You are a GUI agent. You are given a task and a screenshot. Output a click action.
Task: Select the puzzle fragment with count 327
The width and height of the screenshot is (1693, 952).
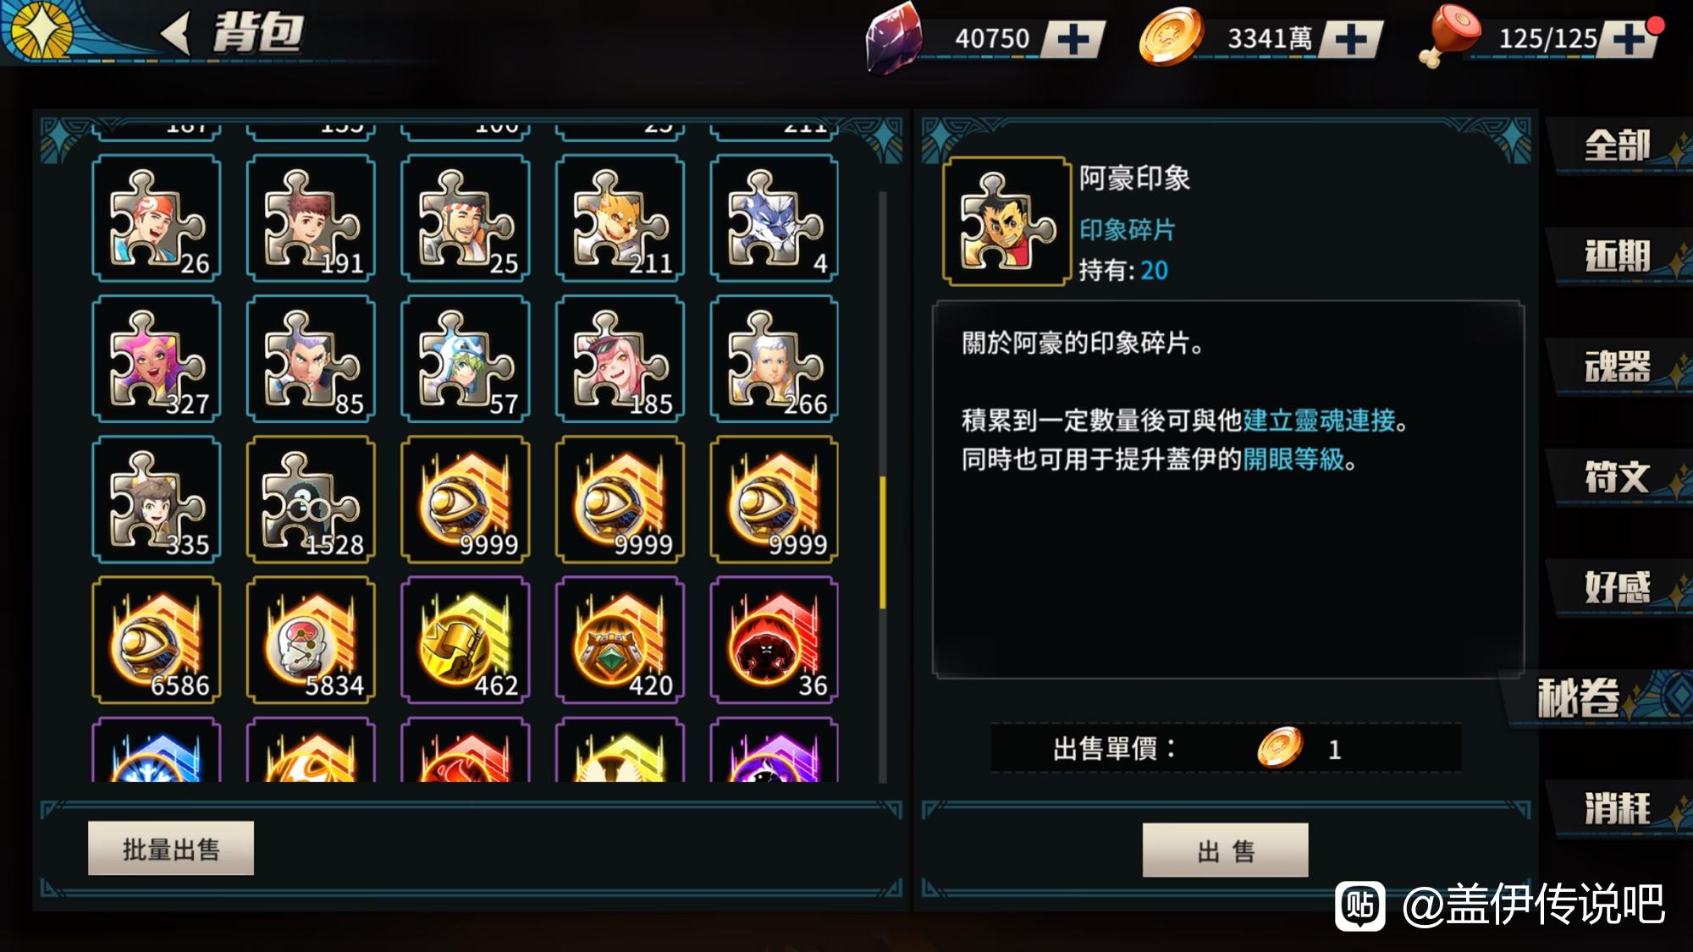pyautogui.click(x=157, y=359)
